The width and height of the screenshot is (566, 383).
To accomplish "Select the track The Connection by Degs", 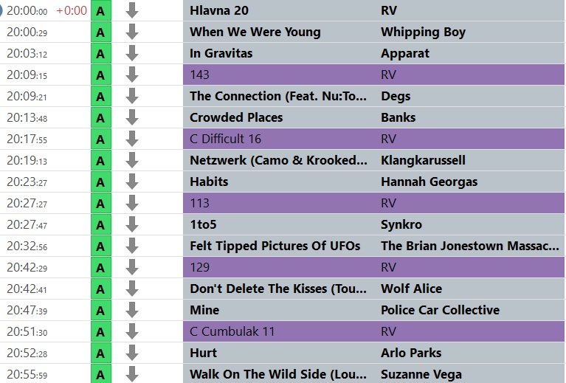I will 373,96.
